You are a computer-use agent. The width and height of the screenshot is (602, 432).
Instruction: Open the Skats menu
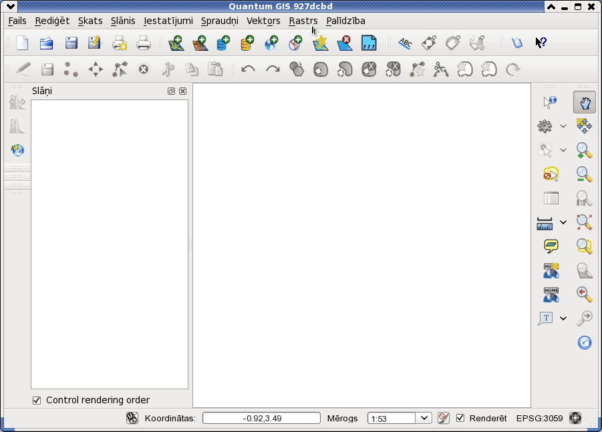[x=90, y=21]
